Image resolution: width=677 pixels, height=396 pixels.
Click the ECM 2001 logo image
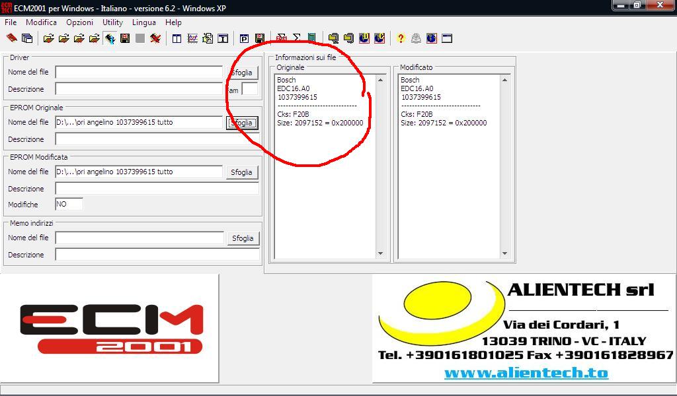[x=110, y=328]
